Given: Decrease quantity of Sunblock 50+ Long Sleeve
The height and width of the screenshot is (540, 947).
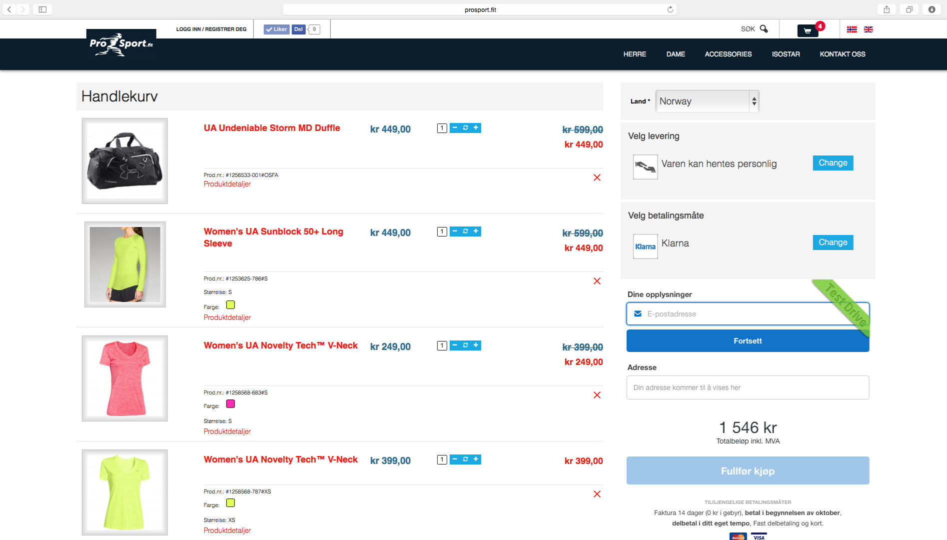Looking at the screenshot, I should click(455, 231).
